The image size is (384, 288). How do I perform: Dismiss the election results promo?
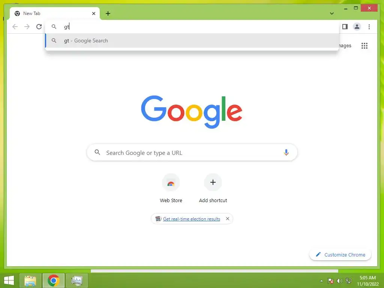(228, 219)
